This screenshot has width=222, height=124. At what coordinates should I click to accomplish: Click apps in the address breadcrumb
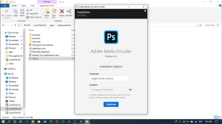point(52,25)
